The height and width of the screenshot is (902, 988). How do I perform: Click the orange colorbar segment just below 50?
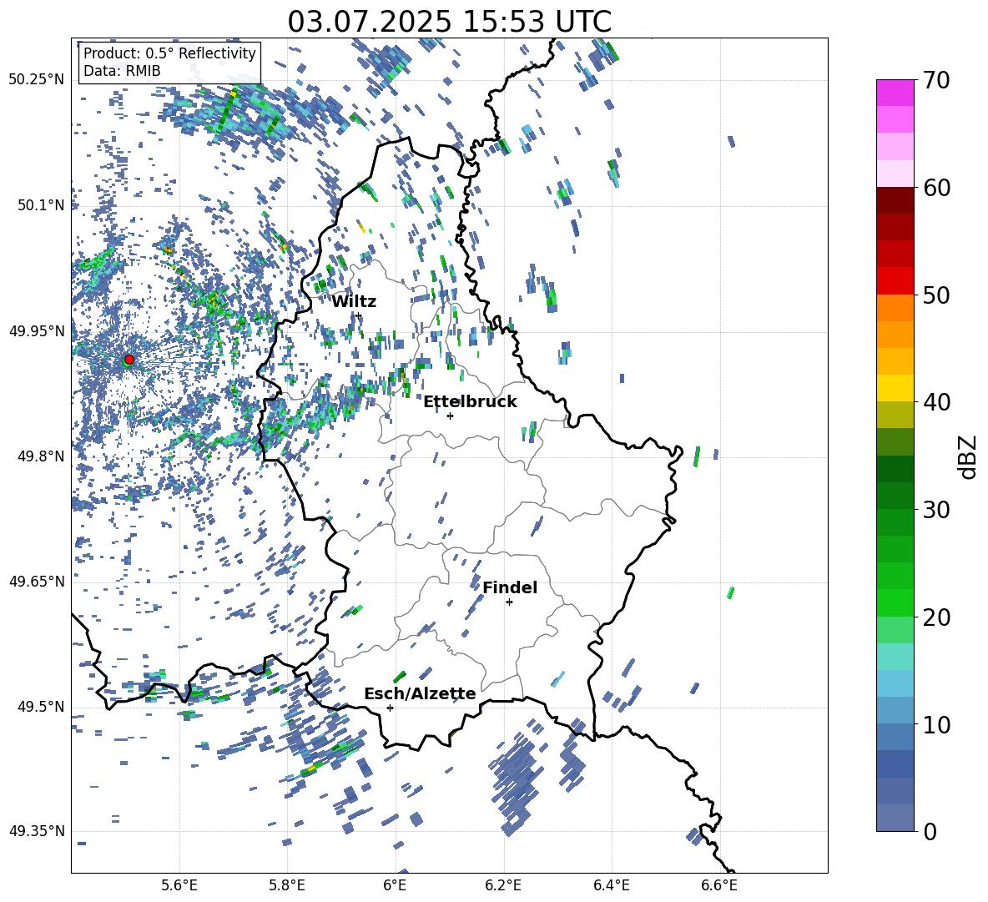pos(895,308)
